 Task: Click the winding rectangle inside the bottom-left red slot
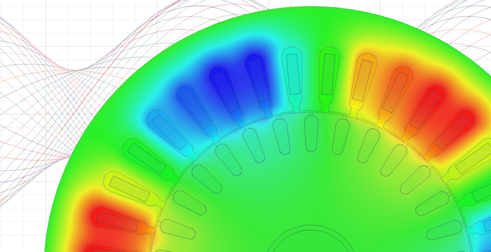pos(117,222)
